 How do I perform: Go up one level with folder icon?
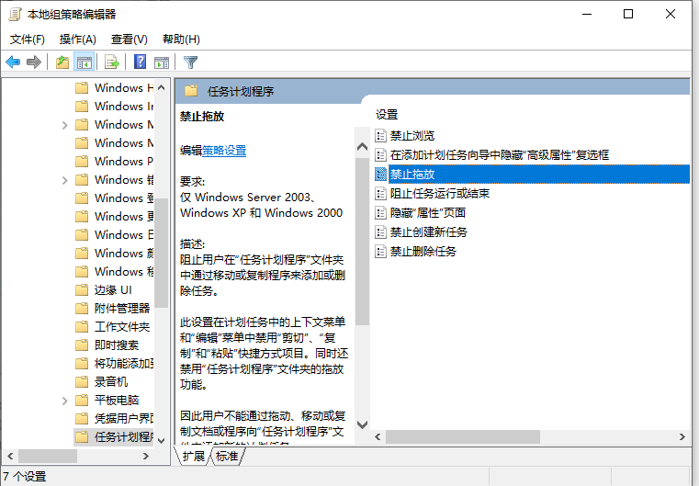tap(62, 62)
